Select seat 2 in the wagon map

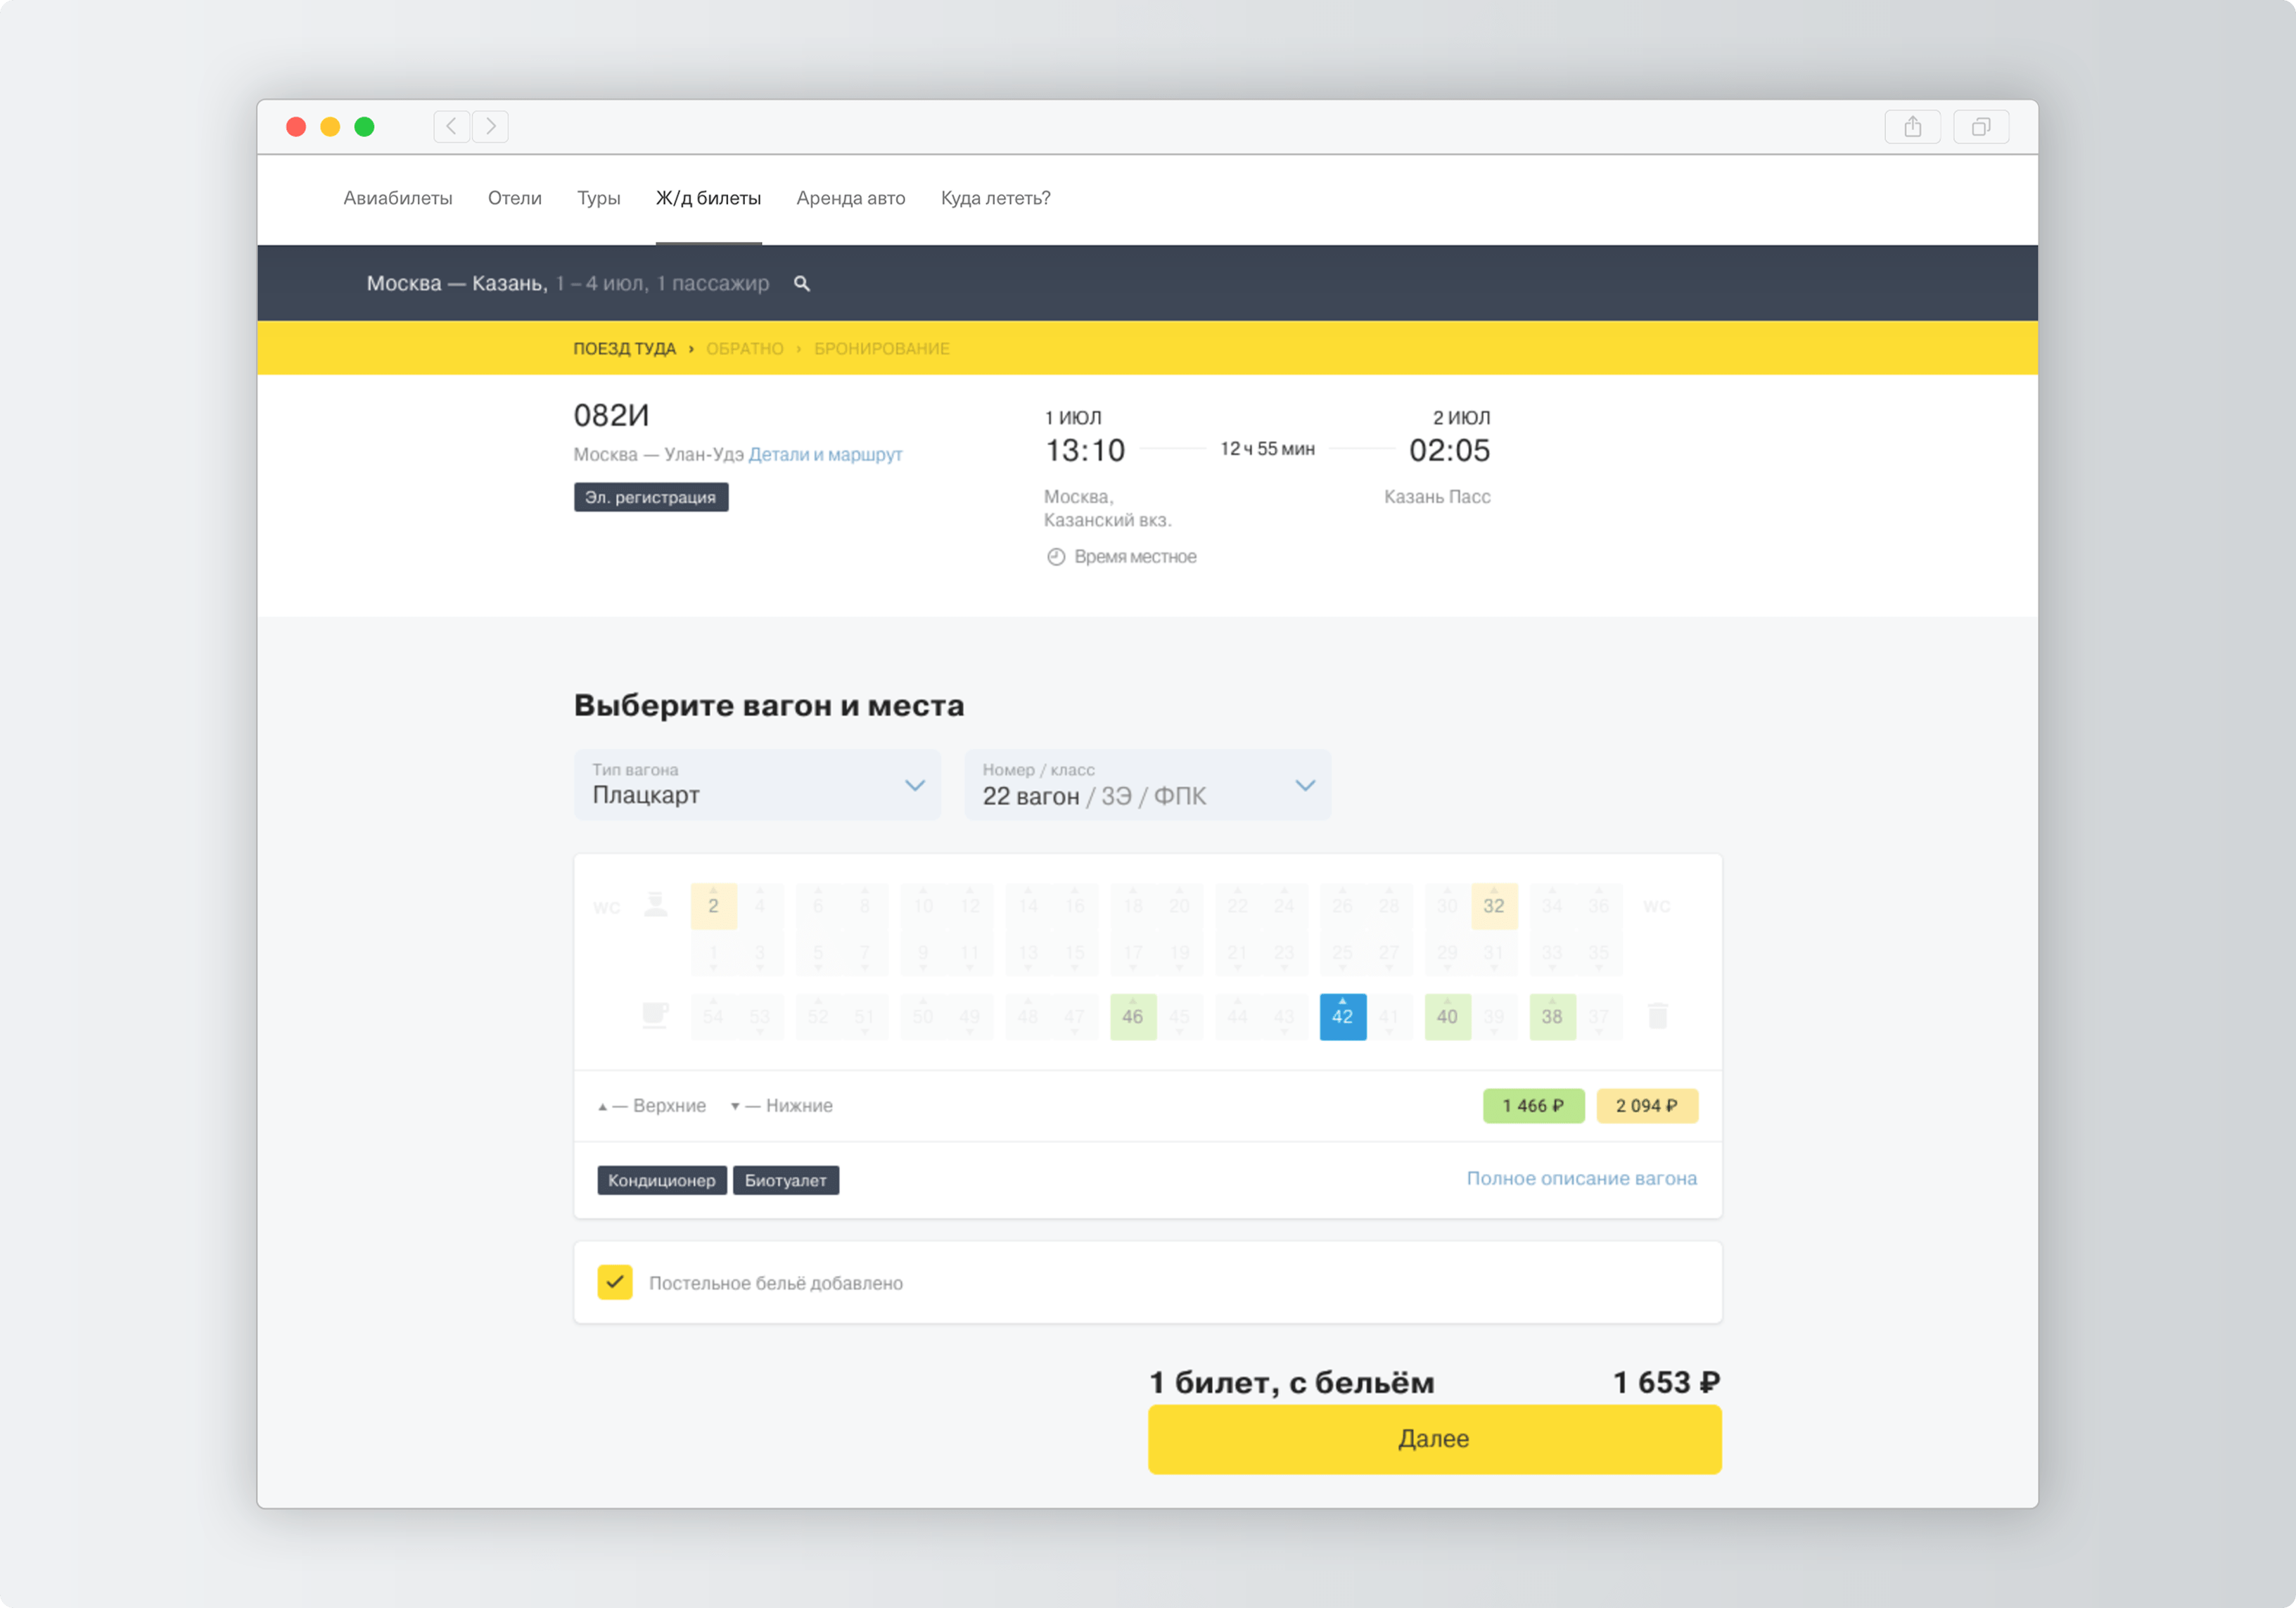(713, 906)
